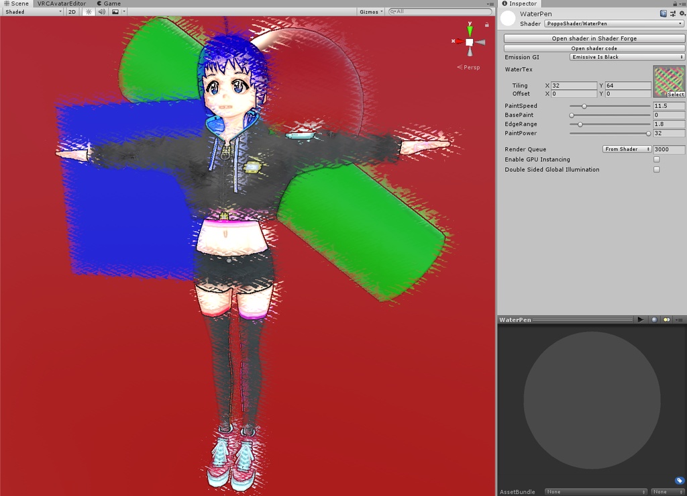Viewport: 687px width, 496px height.
Task: Adjust the PaintSpeed slider
Action: (610, 106)
